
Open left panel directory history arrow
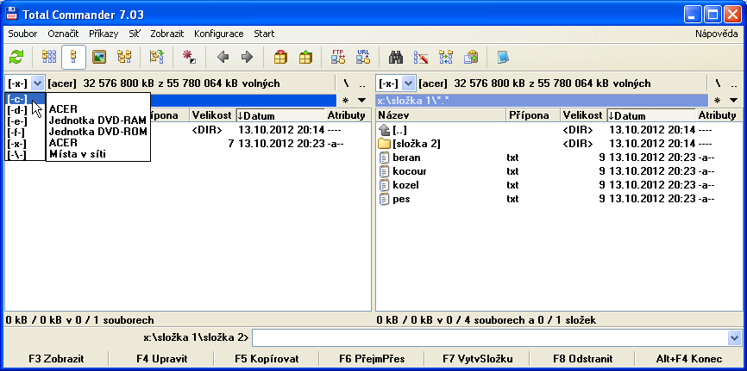click(361, 101)
